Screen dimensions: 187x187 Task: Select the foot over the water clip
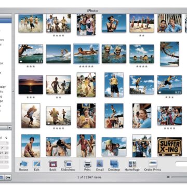[x=31, y=54]
